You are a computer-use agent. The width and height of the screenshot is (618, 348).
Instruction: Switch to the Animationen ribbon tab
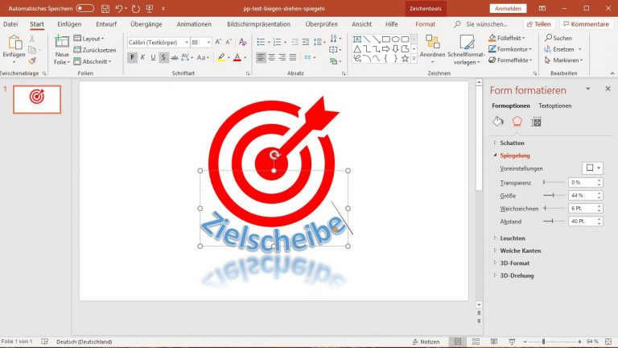point(194,24)
